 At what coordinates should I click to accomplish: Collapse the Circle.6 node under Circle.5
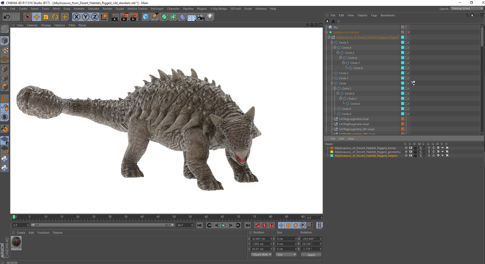[x=340, y=58]
